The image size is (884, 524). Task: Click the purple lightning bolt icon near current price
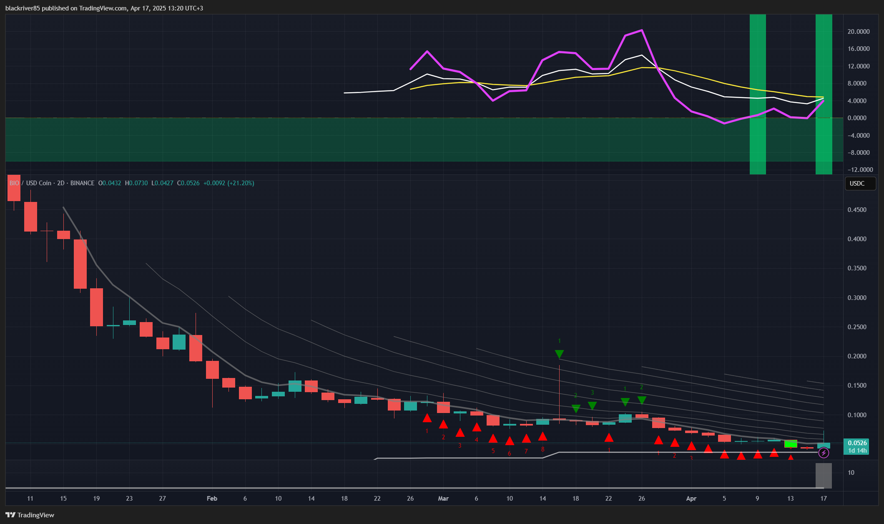(x=824, y=453)
